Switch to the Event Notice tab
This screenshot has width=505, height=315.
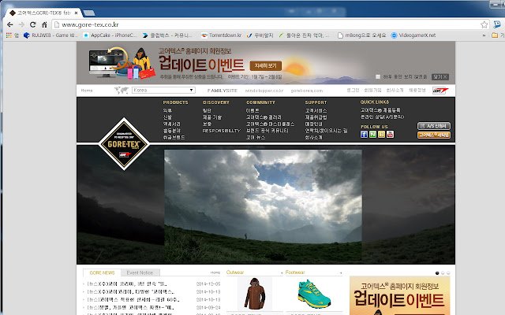[x=140, y=272]
